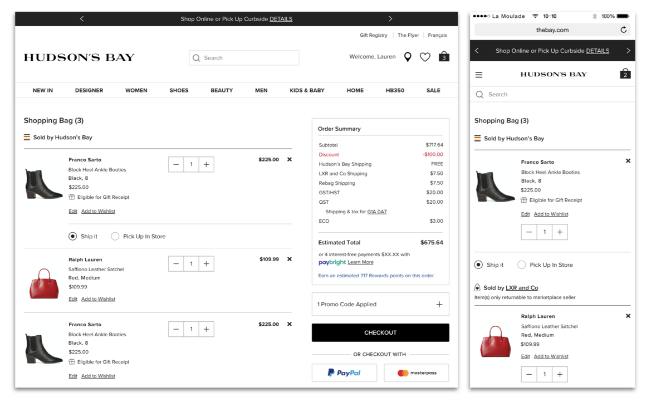Open the mobile hamburger menu
This screenshot has height=402, width=656.
coord(479,75)
